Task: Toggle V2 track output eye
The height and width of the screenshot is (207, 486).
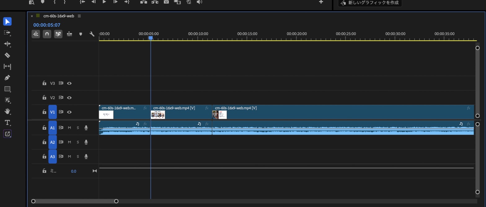Action: click(69, 98)
